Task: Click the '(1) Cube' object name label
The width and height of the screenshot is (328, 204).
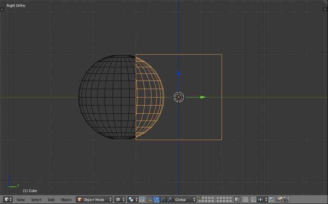Action: (x=30, y=191)
